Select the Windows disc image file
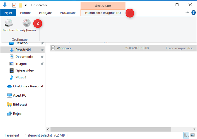 [x=123, y=48]
